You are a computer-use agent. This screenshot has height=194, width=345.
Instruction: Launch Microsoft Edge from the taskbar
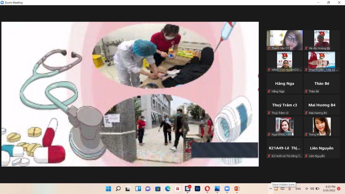coord(168,189)
